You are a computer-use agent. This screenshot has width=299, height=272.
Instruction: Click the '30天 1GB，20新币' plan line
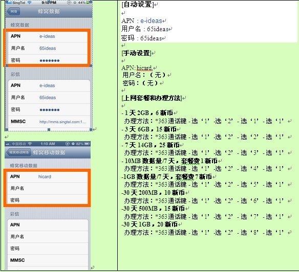(149, 224)
